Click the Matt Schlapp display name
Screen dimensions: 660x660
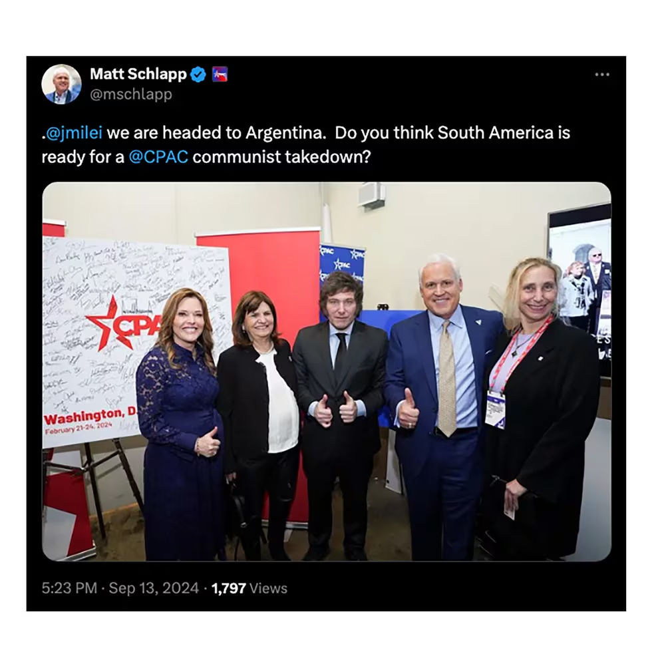pos(138,74)
